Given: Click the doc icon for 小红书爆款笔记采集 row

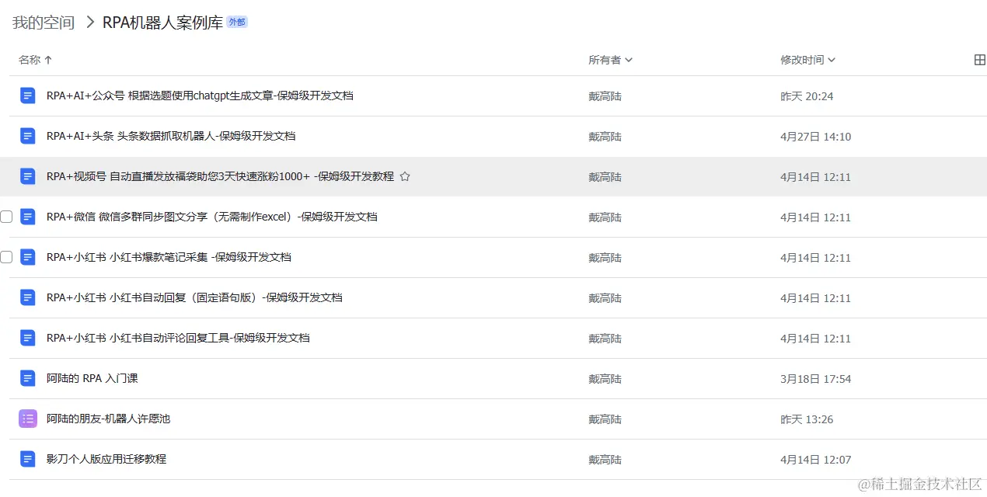Looking at the screenshot, I should (28, 257).
